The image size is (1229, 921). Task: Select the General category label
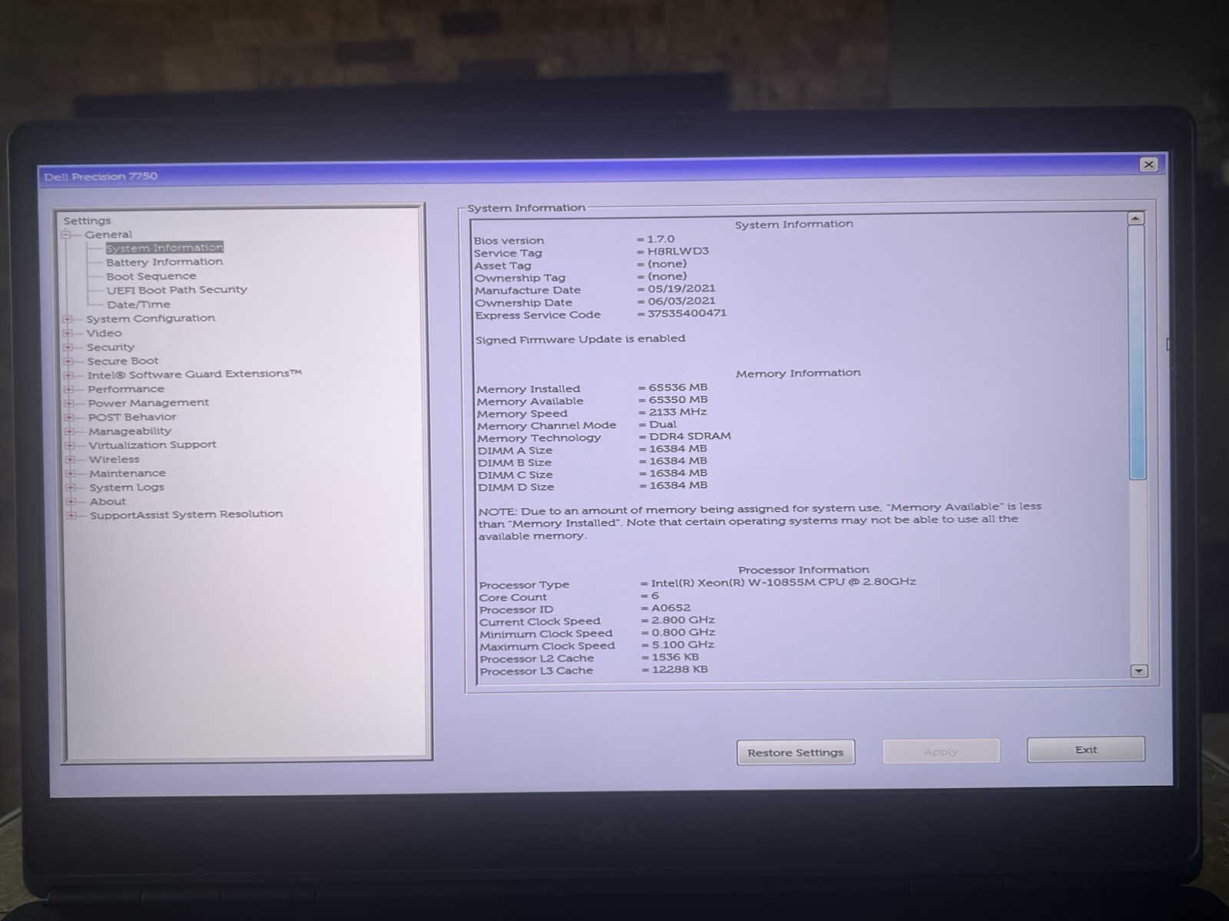pos(108,234)
